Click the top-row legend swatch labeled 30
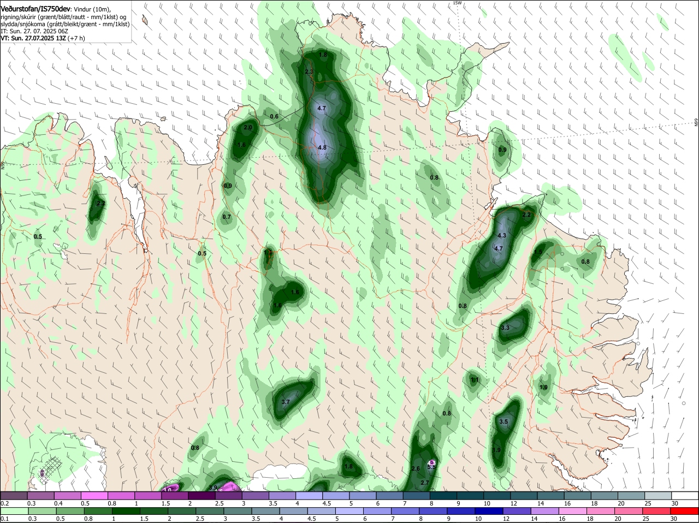This screenshot has height=523, width=699. (x=685, y=496)
